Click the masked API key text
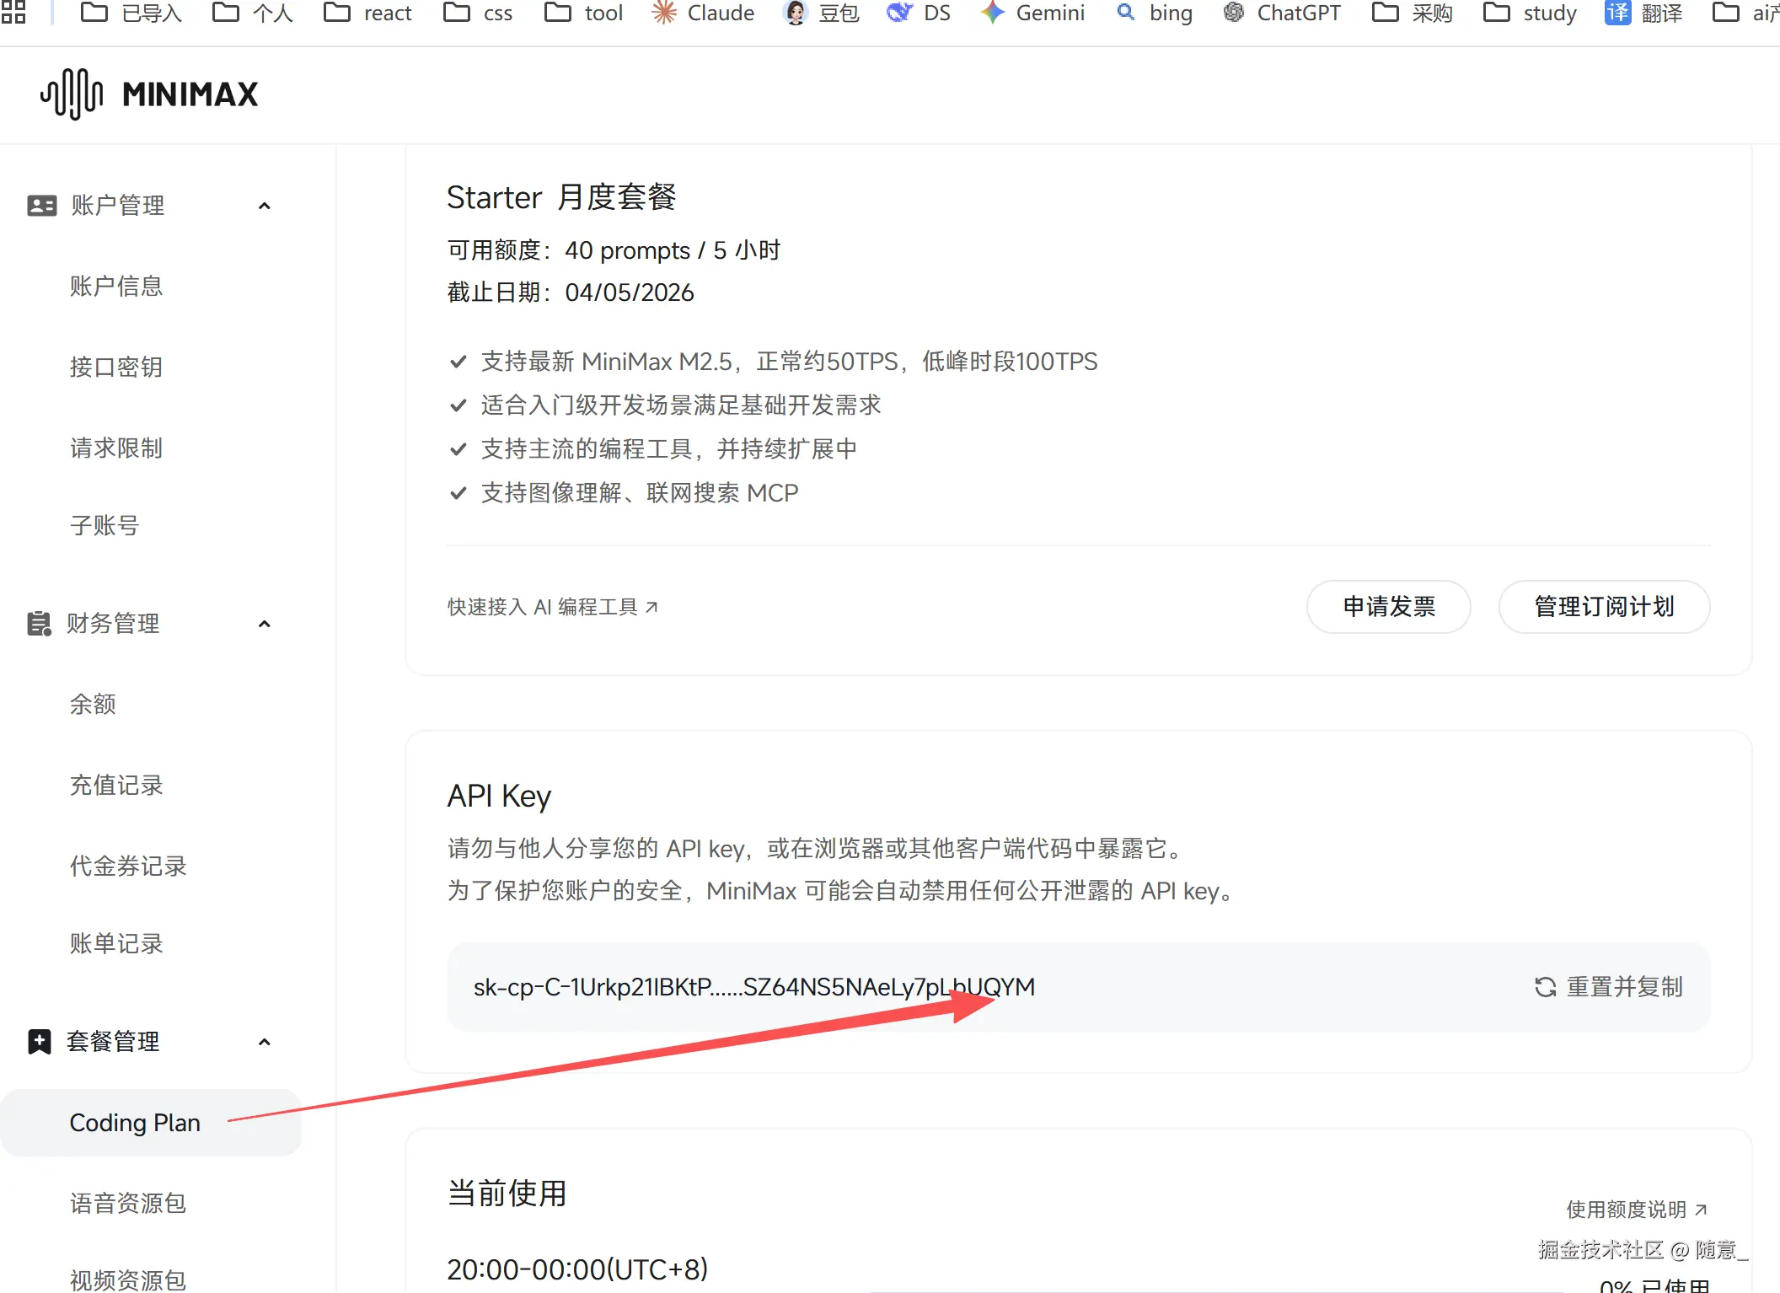This screenshot has height=1293, width=1780. [x=753, y=987]
